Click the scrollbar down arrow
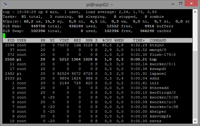This screenshot has height=126, width=200. point(195,121)
